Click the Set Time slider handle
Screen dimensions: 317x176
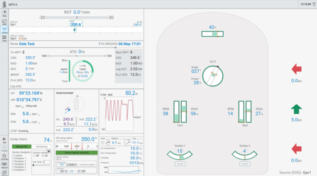coord(33,165)
